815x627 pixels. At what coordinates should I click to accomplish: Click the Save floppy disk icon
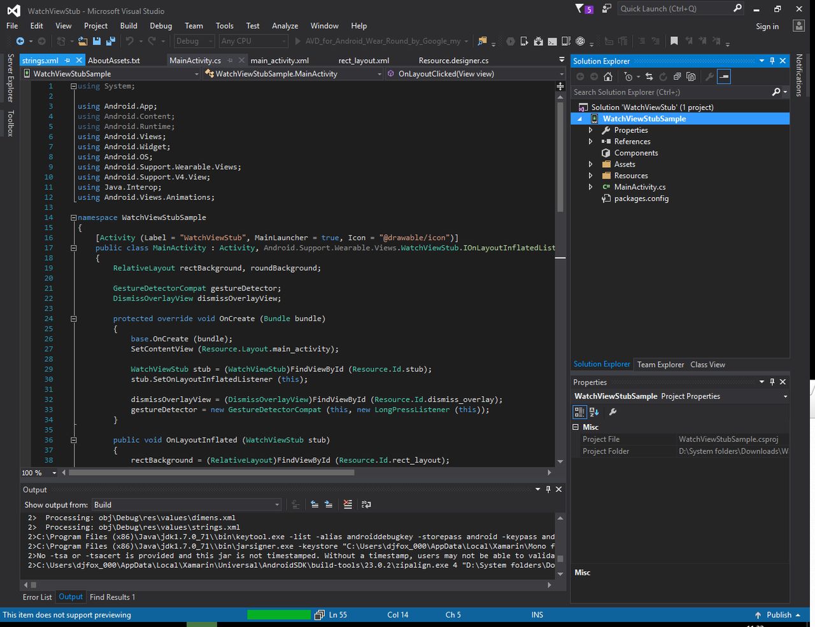(97, 41)
